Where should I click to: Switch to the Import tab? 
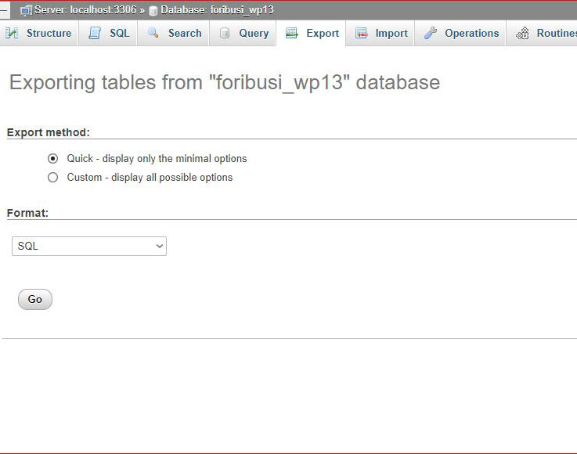click(380, 33)
